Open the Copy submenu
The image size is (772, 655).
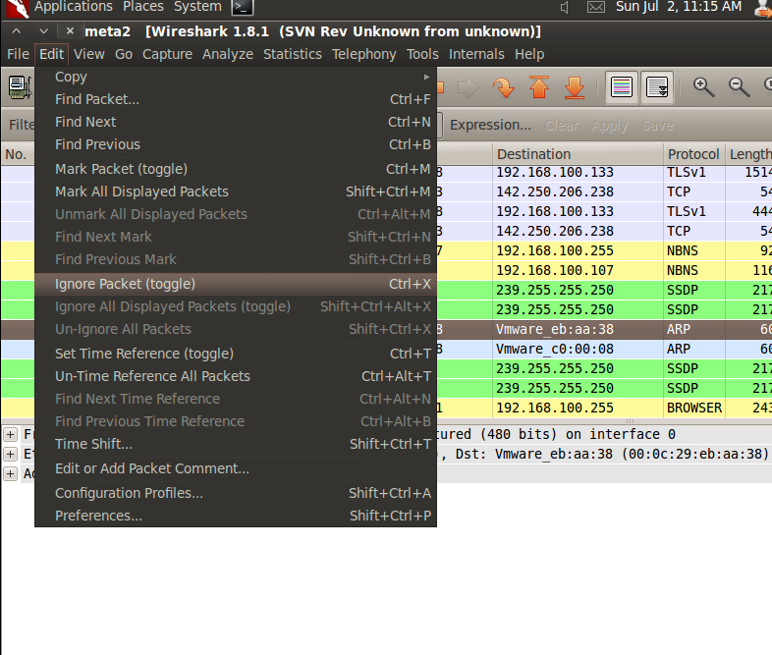tap(236, 77)
